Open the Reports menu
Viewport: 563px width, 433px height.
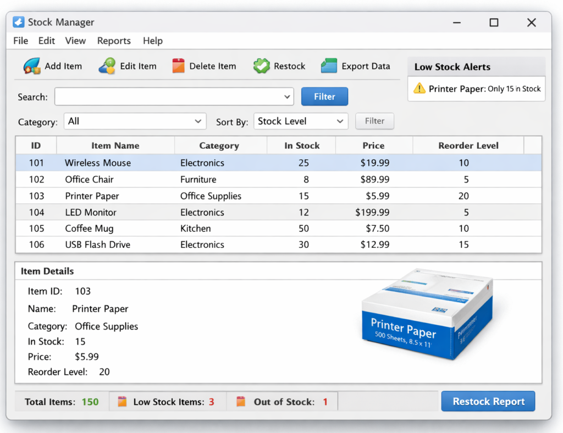tap(114, 41)
